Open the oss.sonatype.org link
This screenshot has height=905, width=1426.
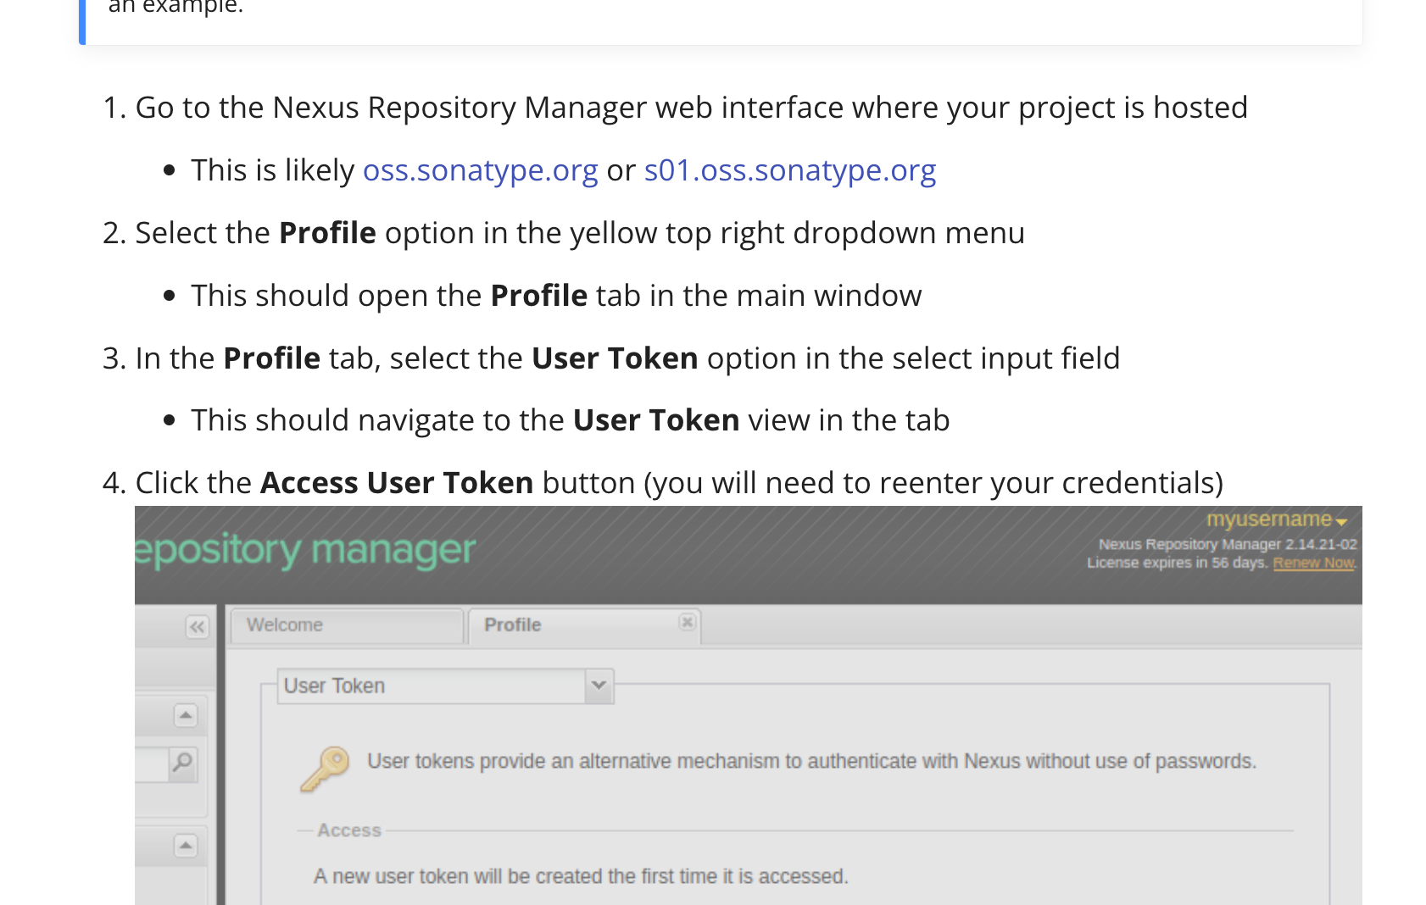[480, 171]
